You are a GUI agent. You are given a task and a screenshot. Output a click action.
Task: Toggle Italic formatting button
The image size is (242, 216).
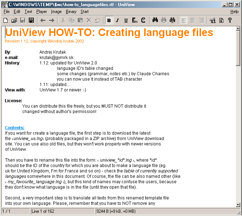click(118, 20)
